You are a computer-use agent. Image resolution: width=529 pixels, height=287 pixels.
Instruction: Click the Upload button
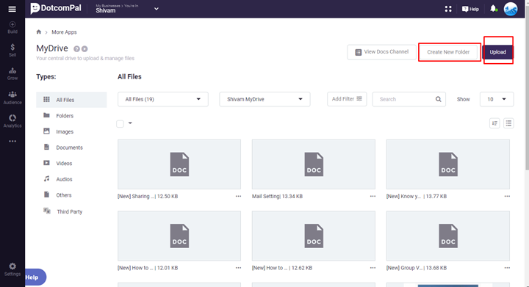tap(497, 52)
